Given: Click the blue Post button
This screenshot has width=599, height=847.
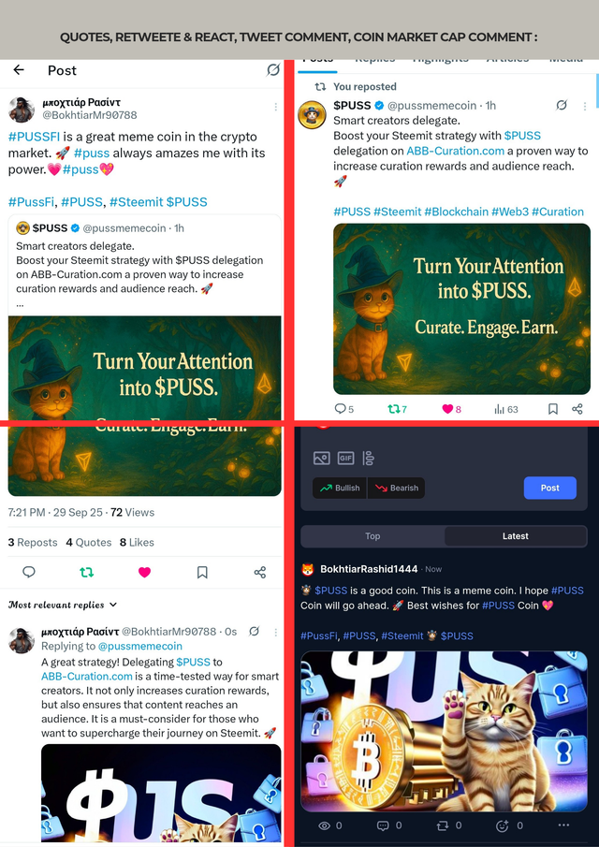Looking at the screenshot, I should click(549, 488).
